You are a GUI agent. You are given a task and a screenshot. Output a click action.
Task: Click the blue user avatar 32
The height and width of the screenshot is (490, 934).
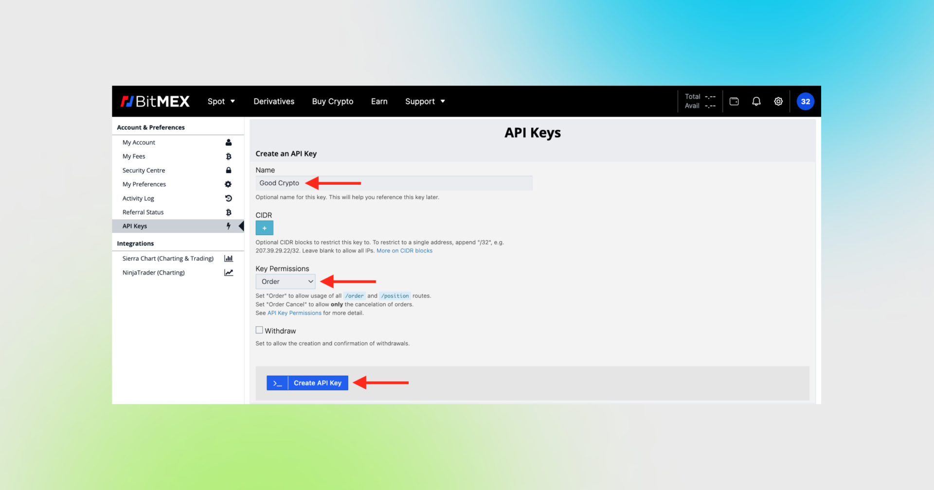coord(805,101)
